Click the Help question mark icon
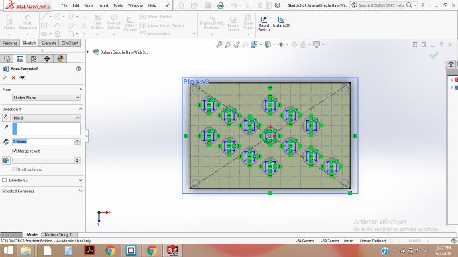458x257 pixels. click(x=423, y=5)
